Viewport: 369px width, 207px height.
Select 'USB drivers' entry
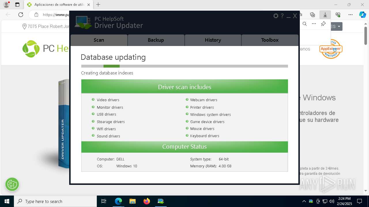coord(106,114)
